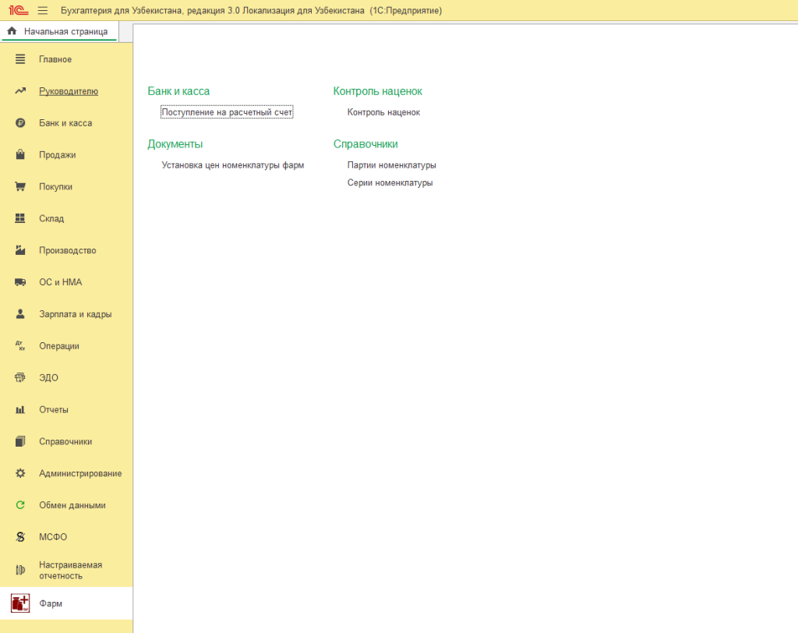Click the Производство factory icon
Image resolution: width=798 pixels, height=633 pixels.
pos(21,251)
